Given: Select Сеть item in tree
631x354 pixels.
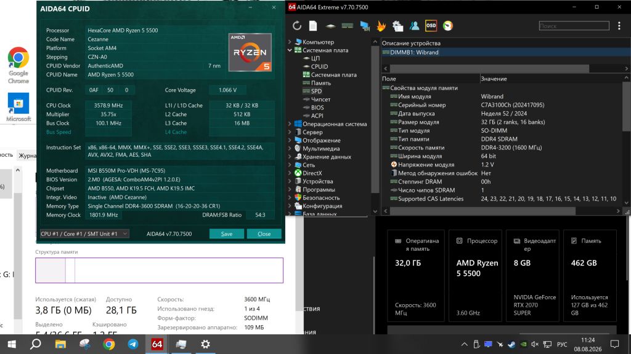Looking at the screenshot, I should [x=309, y=165].
